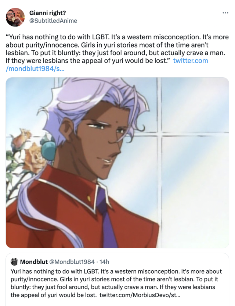Visit the @Mondblut1984 handle

click(x=72, y=262)
